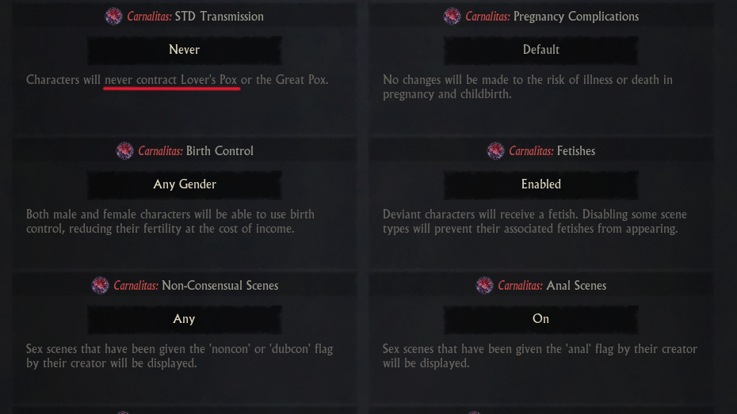Screen dimensions: 737x414
Task: Click the underlined "never contract Lover's Pox" text
Action: click(171, 80)
